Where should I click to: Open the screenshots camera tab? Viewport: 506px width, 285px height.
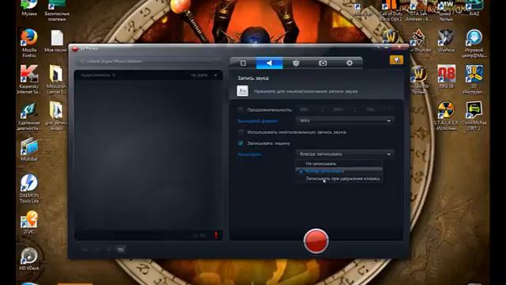click(323, 63)
